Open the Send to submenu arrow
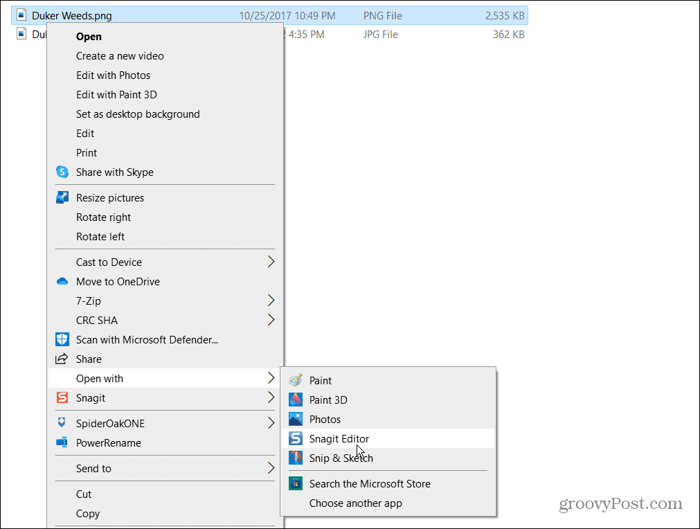 (x=272, y=469)
